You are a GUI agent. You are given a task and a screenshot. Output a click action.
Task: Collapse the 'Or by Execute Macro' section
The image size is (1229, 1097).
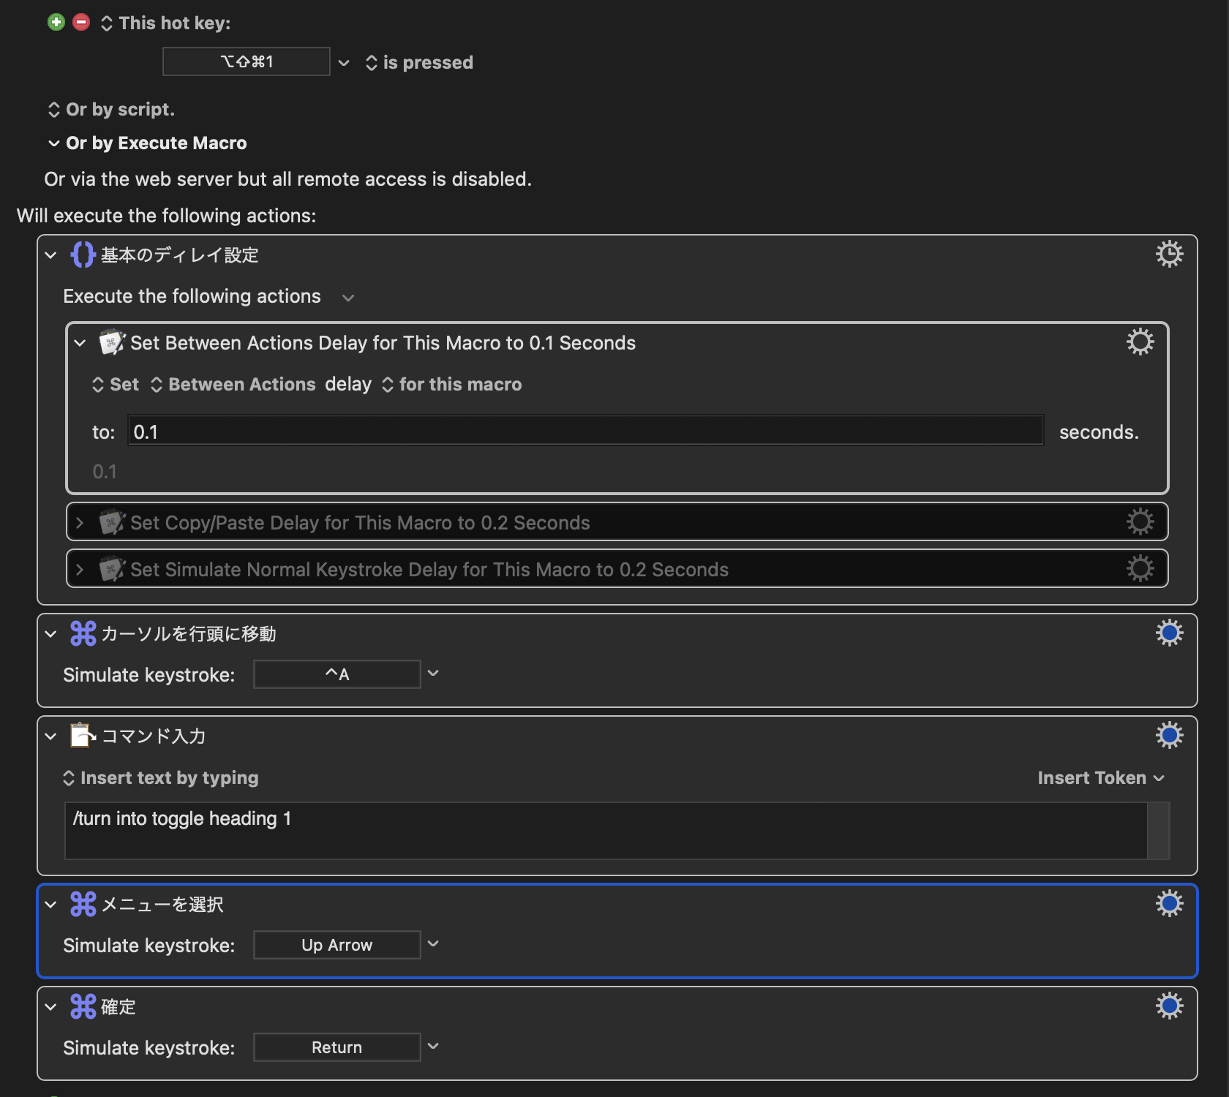[x=53, y=143]
